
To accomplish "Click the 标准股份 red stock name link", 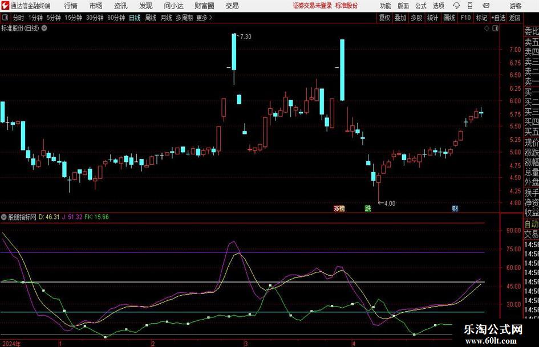I will 347,6.
